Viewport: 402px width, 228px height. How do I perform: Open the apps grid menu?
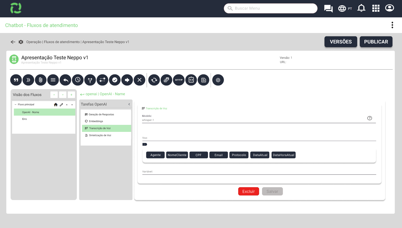tap(376, 8)
